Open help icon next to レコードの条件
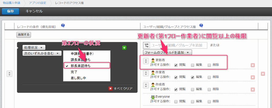 pyautogui.click(x=63, y=26)
